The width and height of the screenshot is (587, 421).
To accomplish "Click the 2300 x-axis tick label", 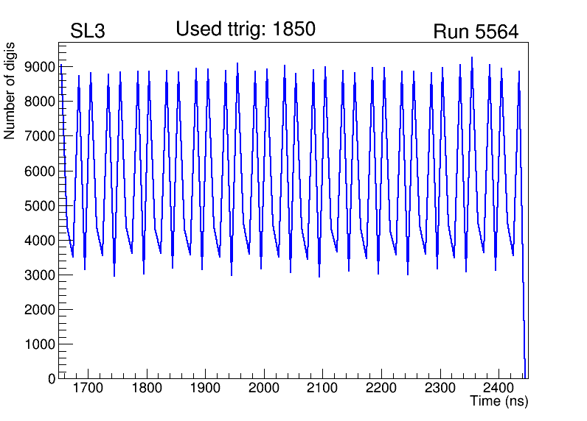I will click(x=440, y=388).
